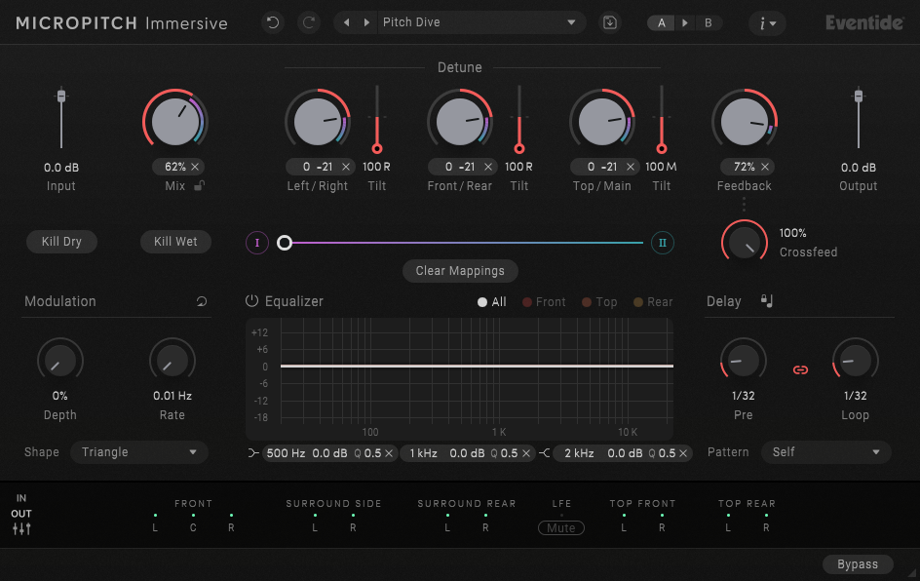Viewport: 920px width, 581px height.
Task: Toggle the Mix lock icon
Action: coord(200,185)
